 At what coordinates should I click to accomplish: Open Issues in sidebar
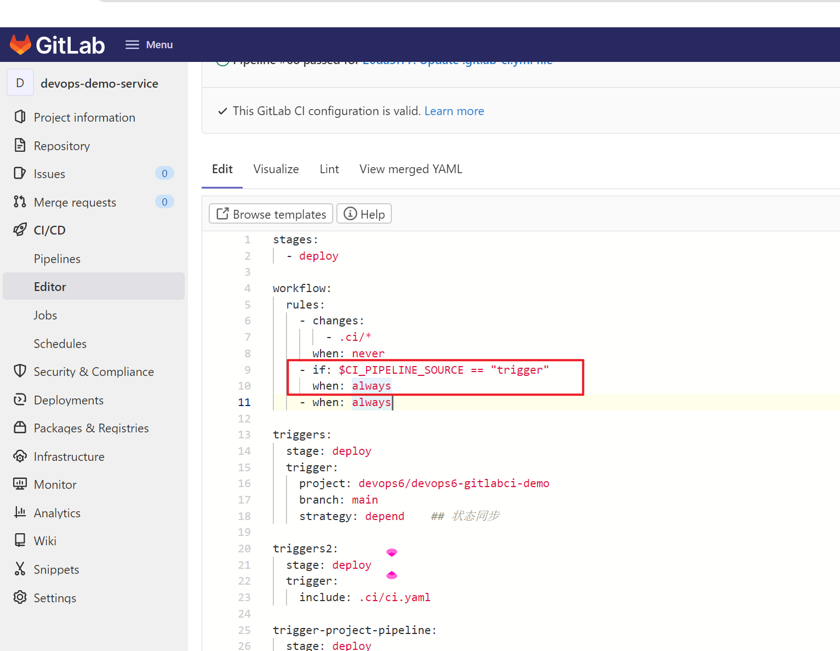[x=49, y=174]
